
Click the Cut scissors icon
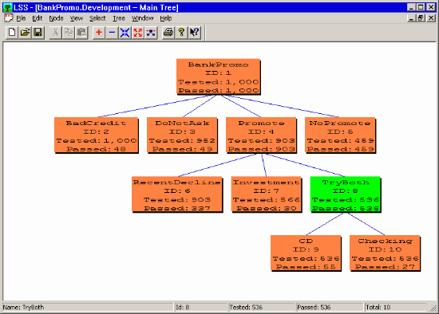55,33
